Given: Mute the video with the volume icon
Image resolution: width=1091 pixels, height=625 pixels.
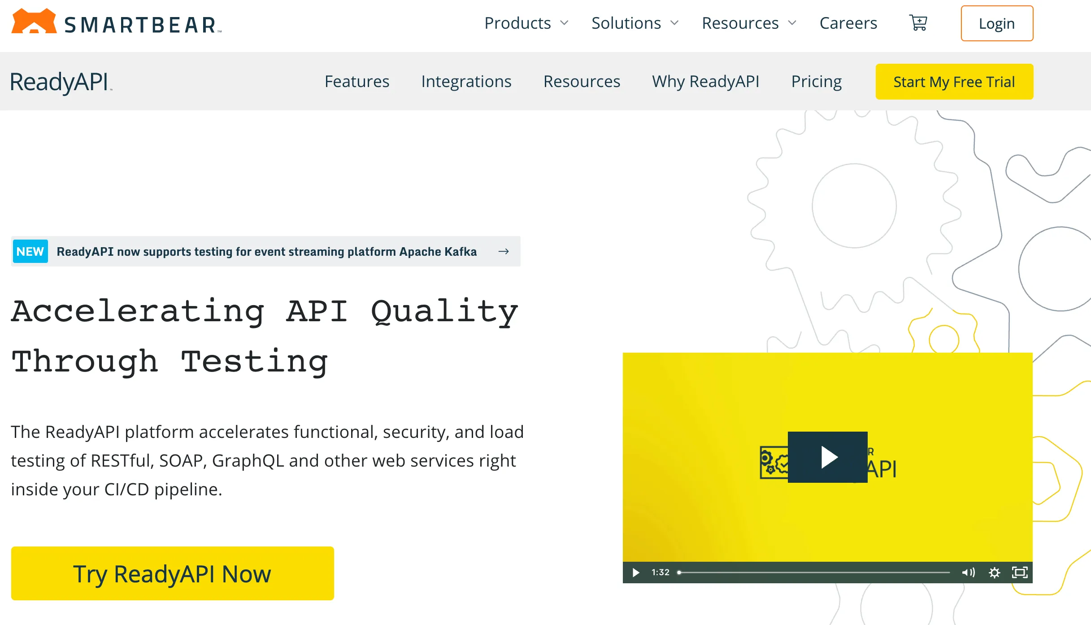Looking at the screenshot, I should tap(969, 572).
